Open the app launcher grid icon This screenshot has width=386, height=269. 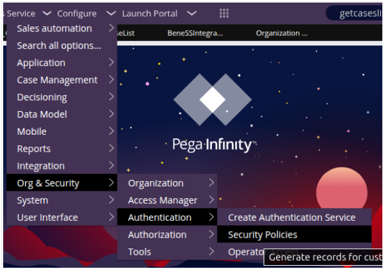[x=224, y=13]
